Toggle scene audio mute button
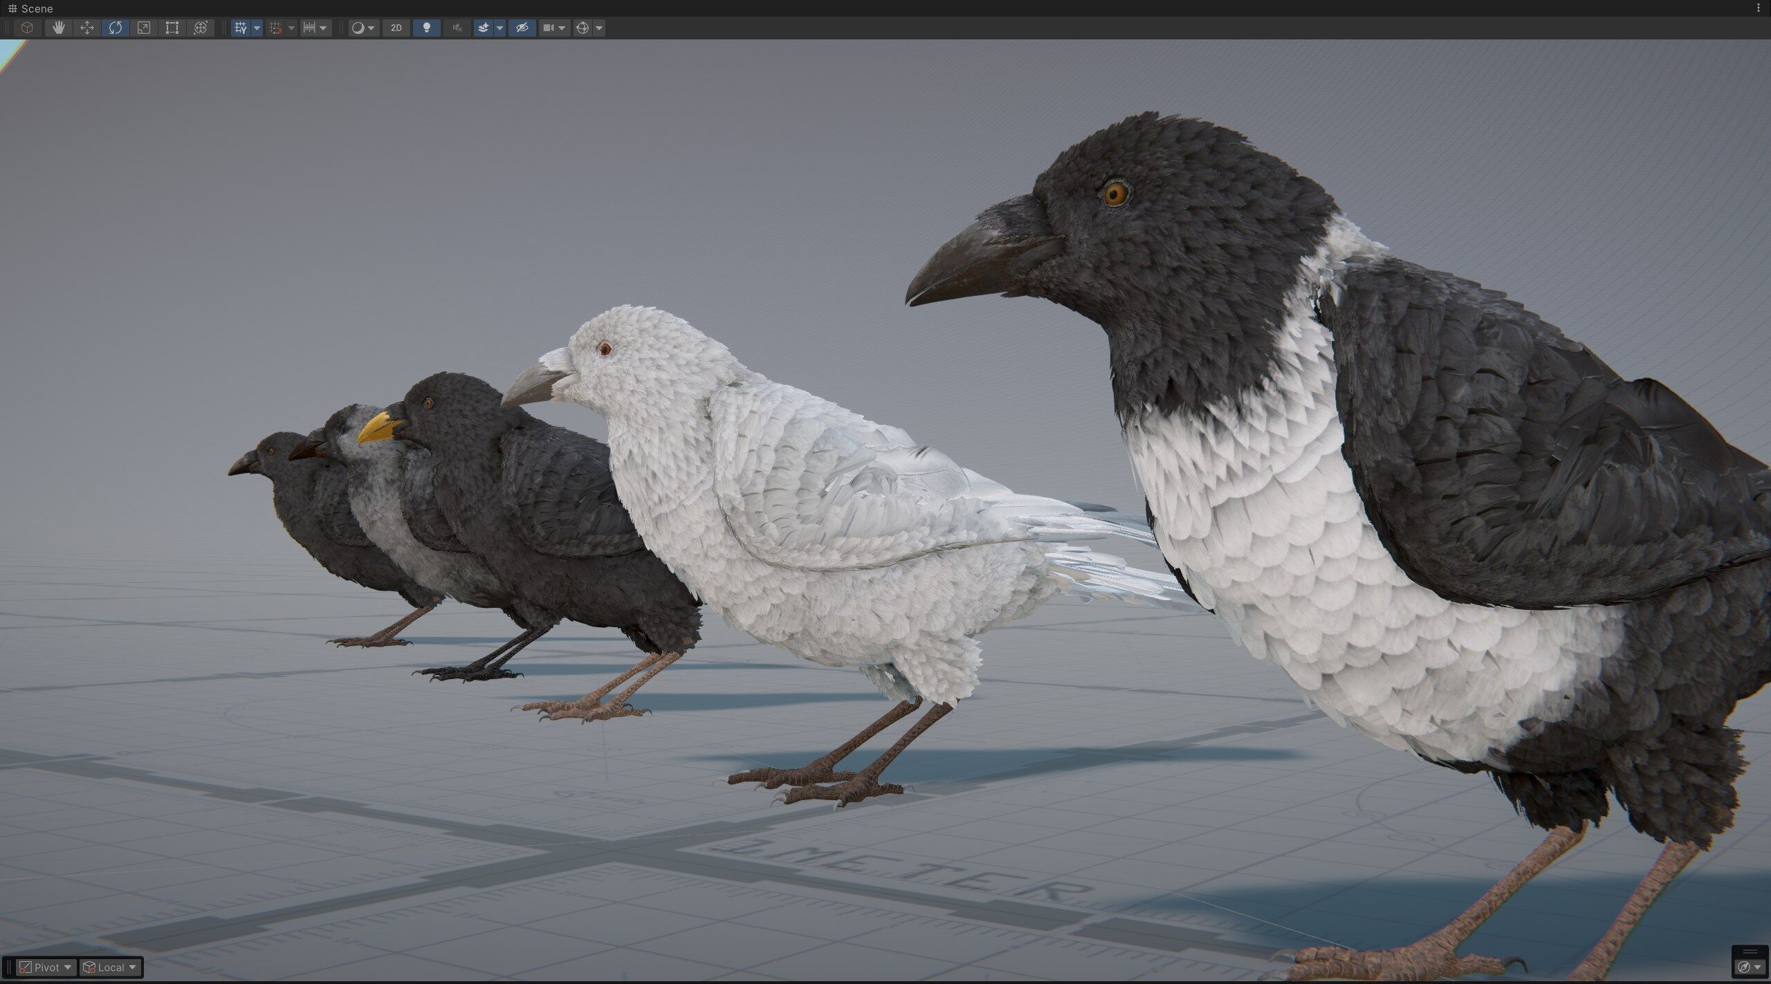 click(457, 28)
